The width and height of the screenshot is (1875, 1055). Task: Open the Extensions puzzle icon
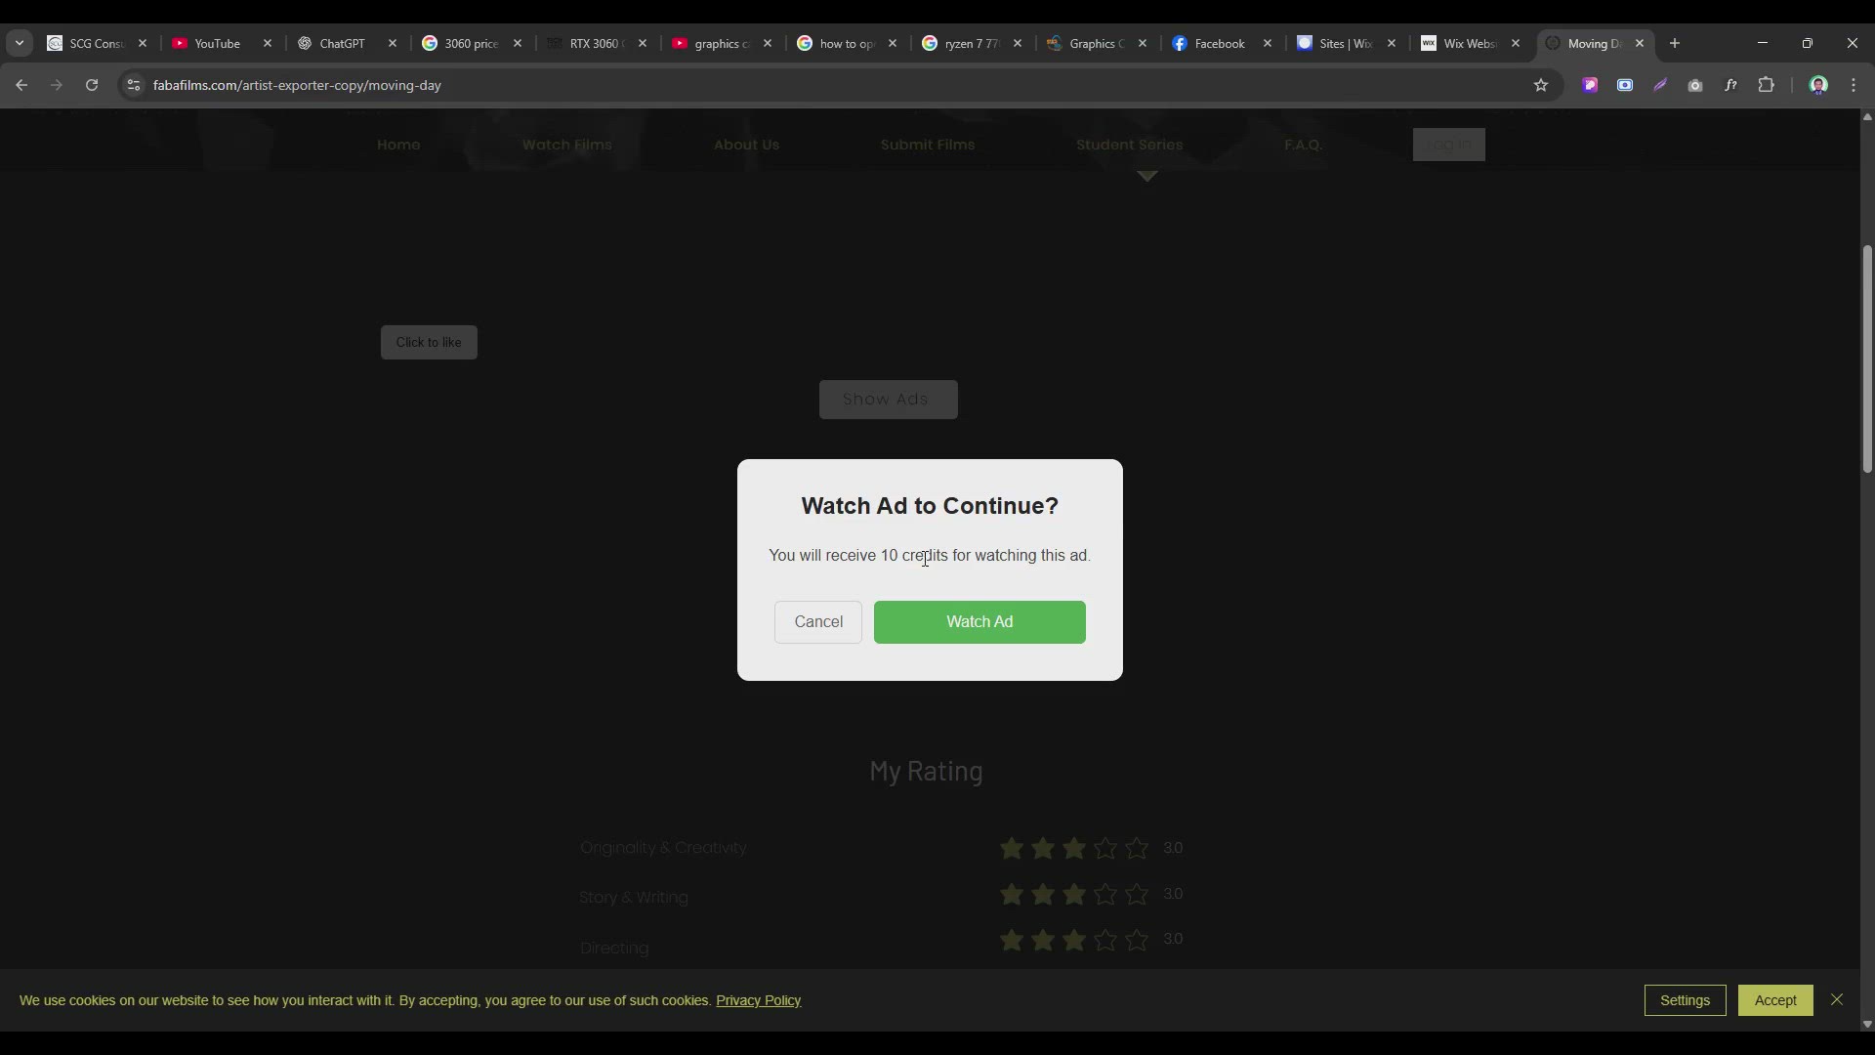[1766, 85]
